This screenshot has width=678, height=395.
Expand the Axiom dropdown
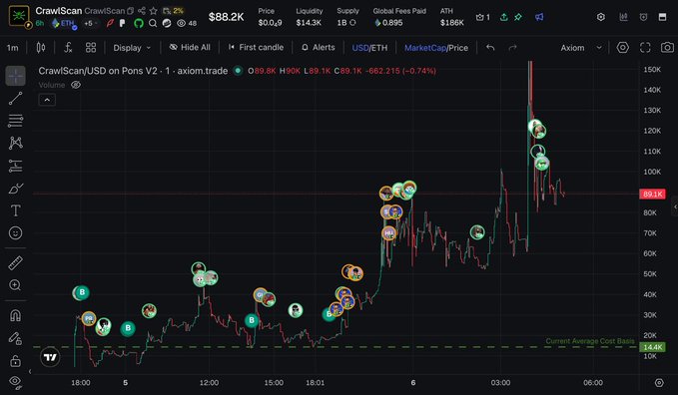(581, 48)
